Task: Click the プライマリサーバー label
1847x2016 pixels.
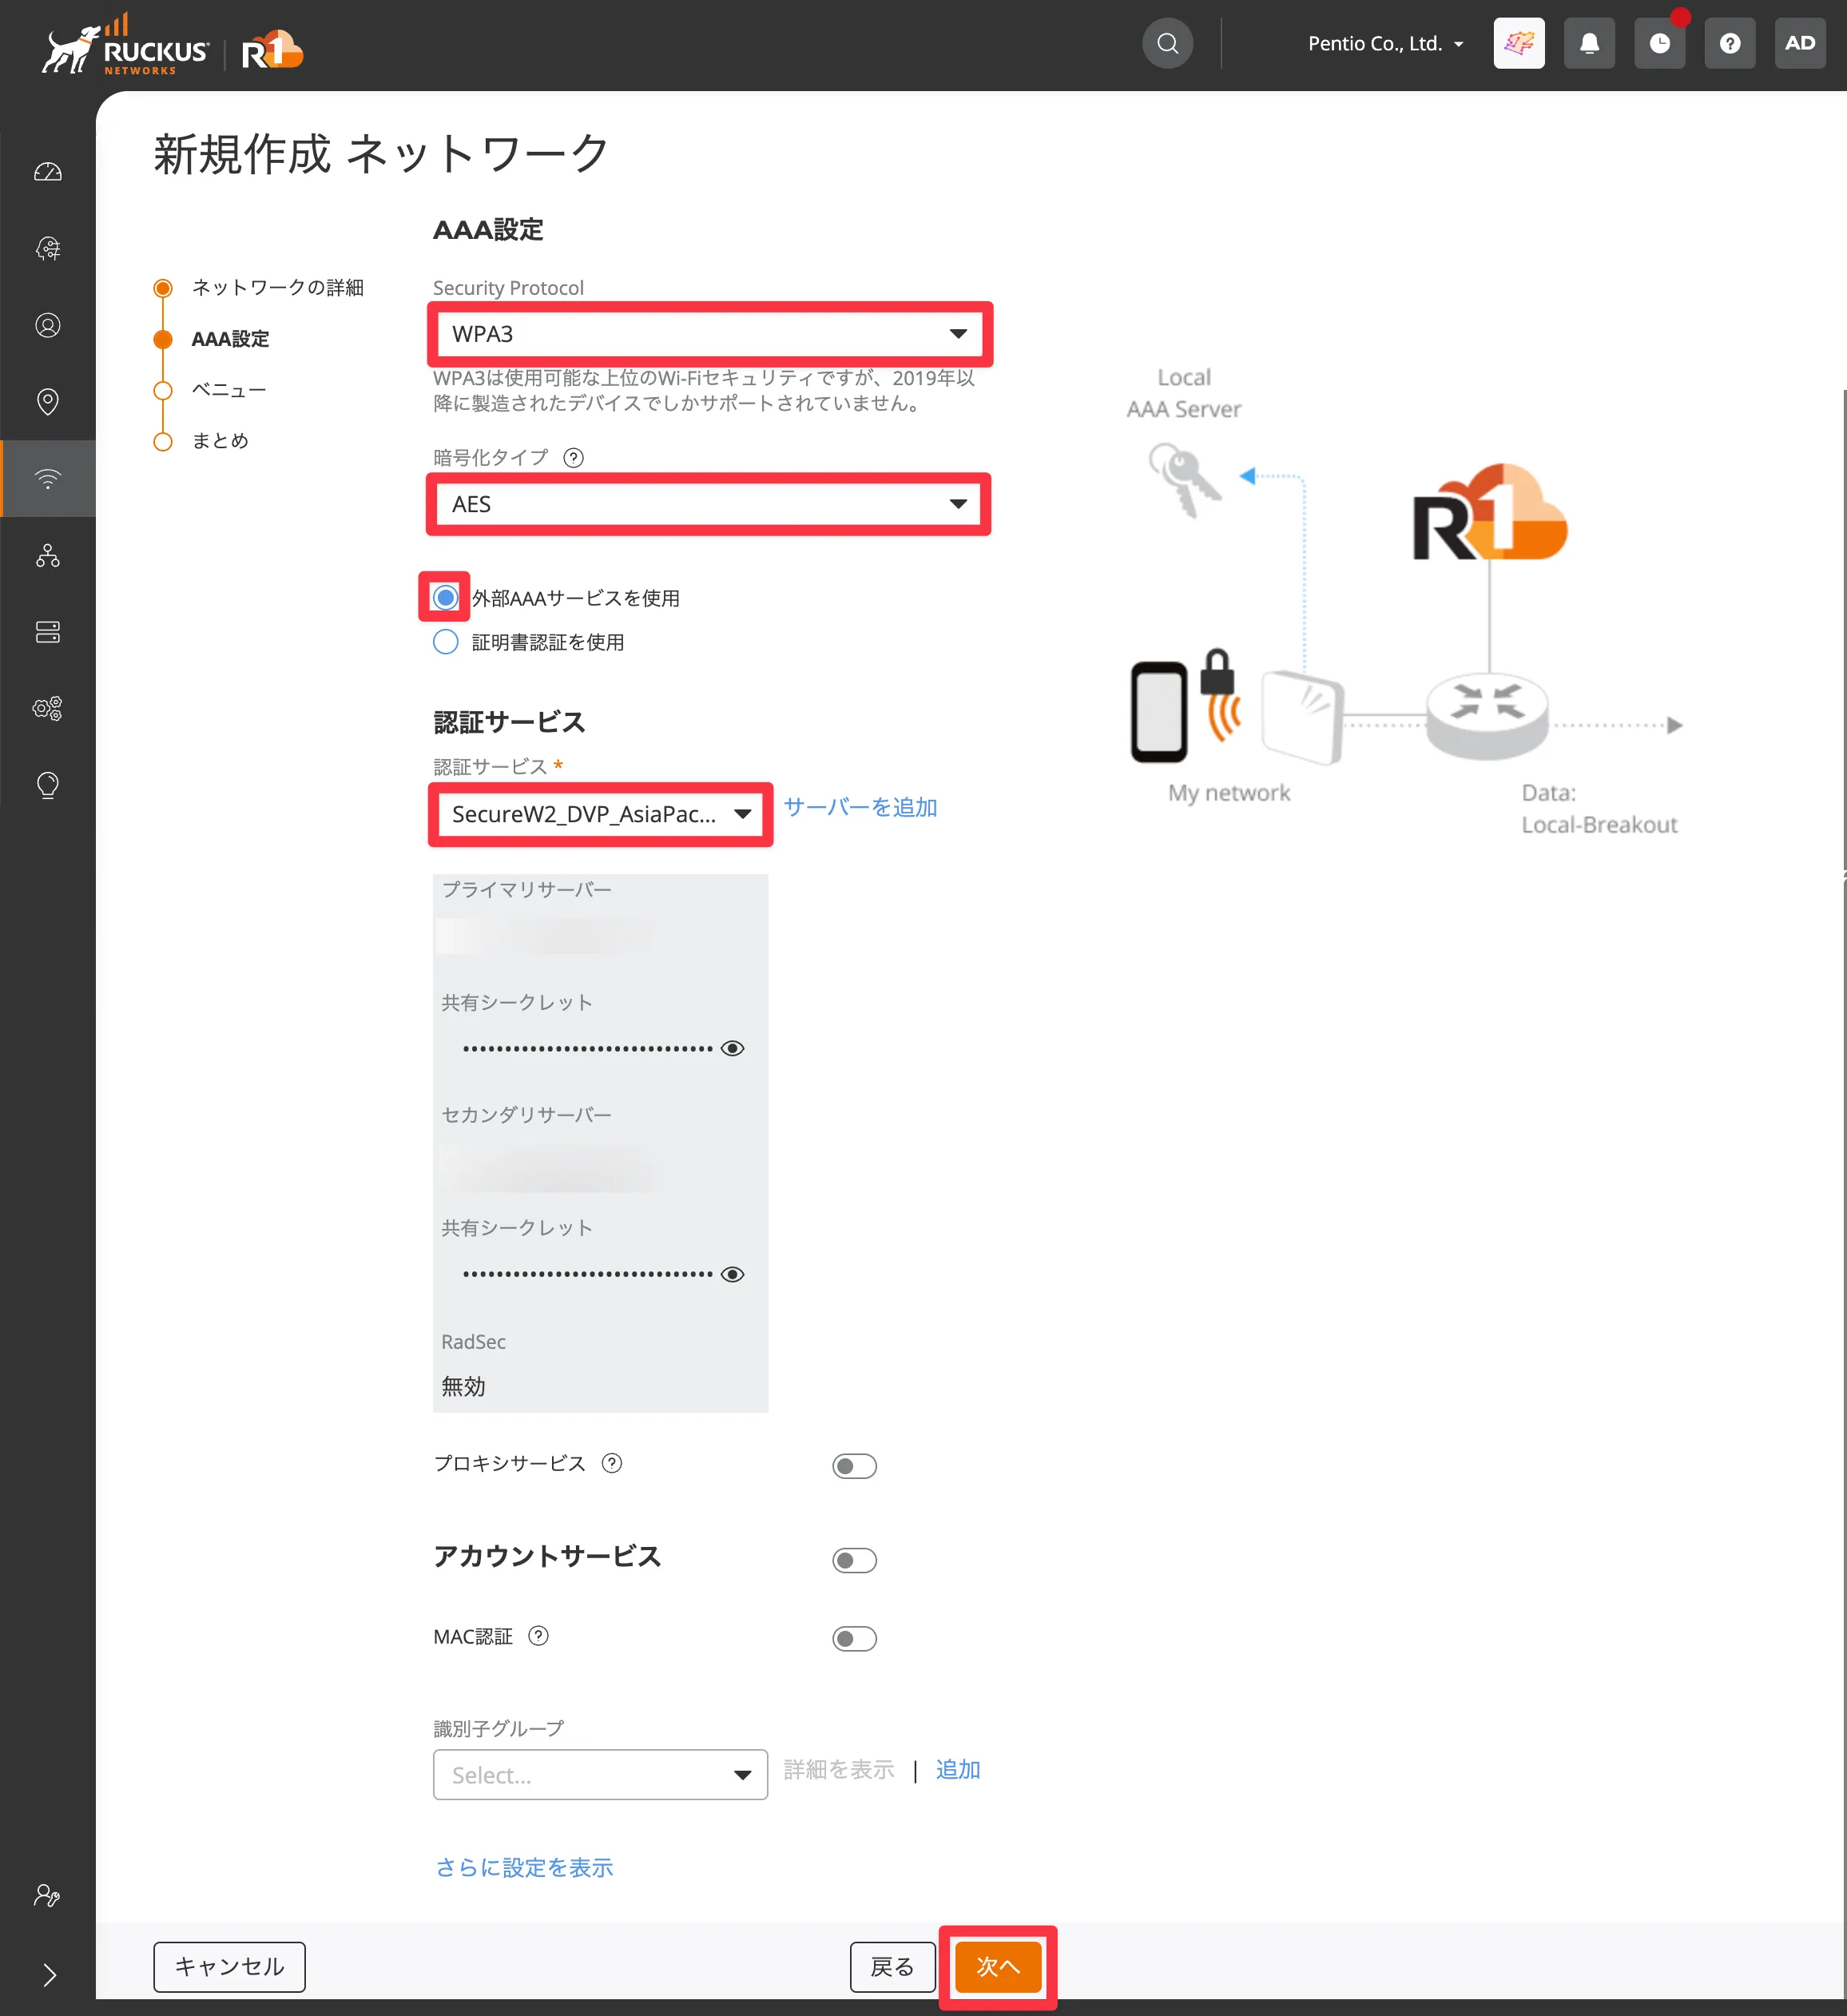Action: [x=526, y=889]
